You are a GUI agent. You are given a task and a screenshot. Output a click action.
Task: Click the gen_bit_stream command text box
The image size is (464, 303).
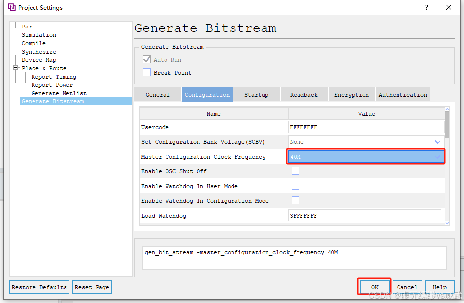coord(294,258)
